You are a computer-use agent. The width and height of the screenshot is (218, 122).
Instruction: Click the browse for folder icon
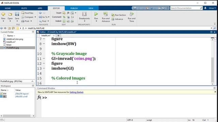click(x=13, y=28)
